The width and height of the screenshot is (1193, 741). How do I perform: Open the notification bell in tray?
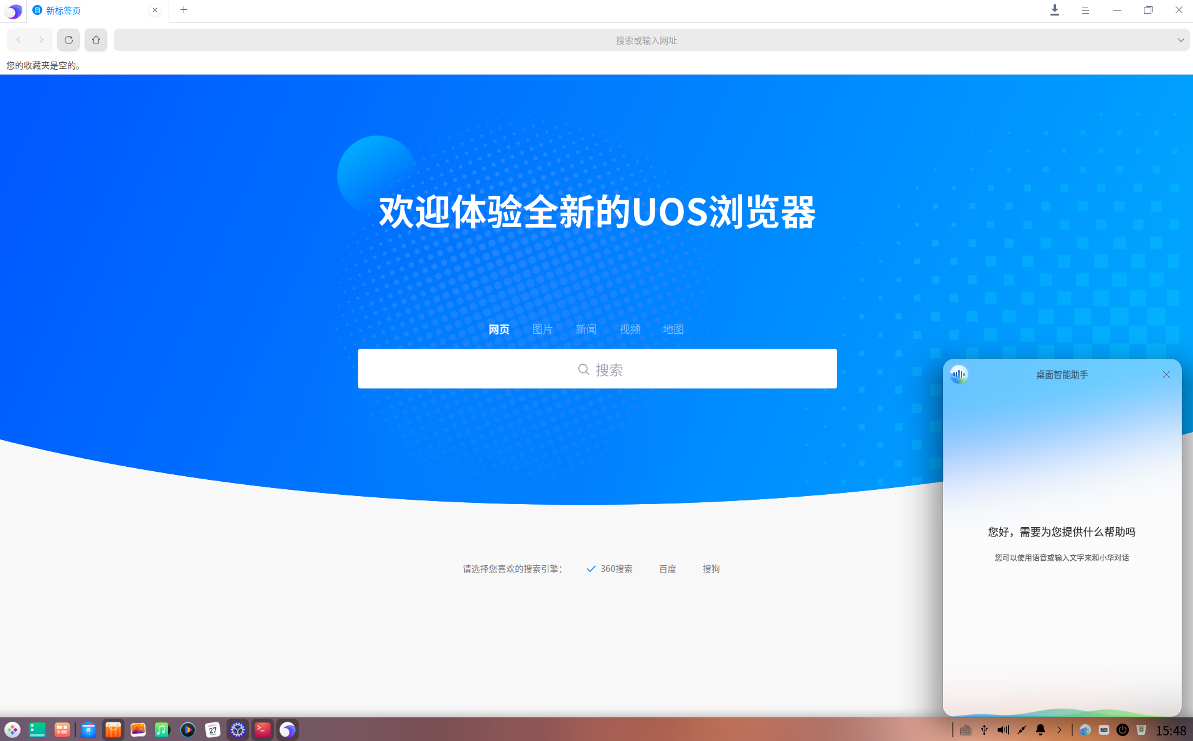(1040, 730)
